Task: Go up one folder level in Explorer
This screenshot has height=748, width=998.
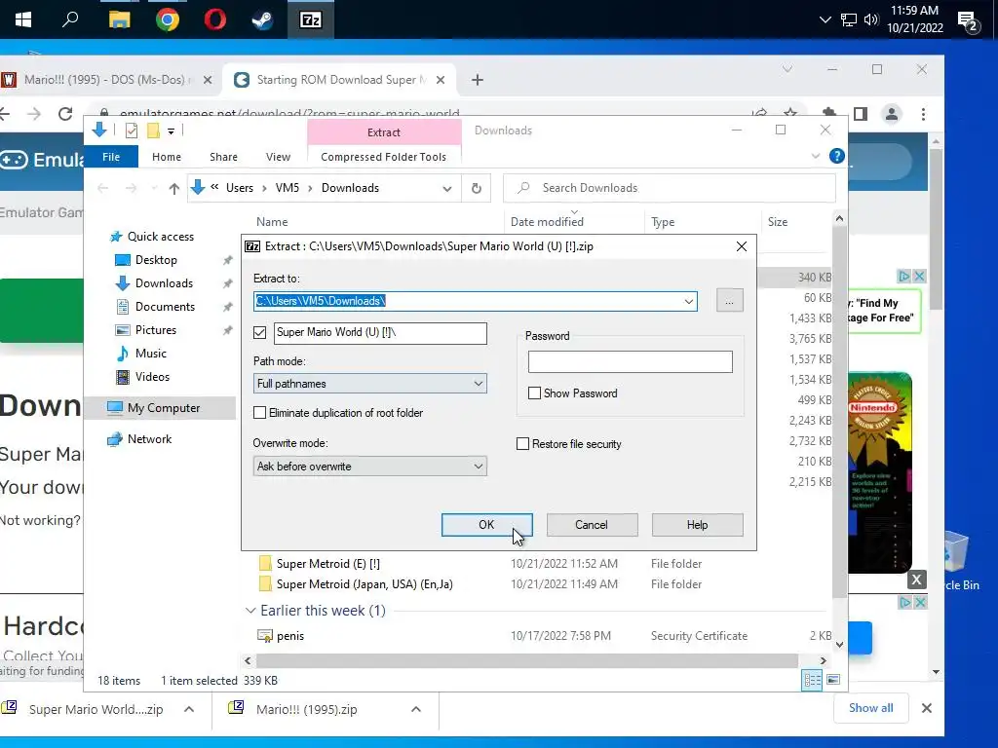Action: point(173,188)
